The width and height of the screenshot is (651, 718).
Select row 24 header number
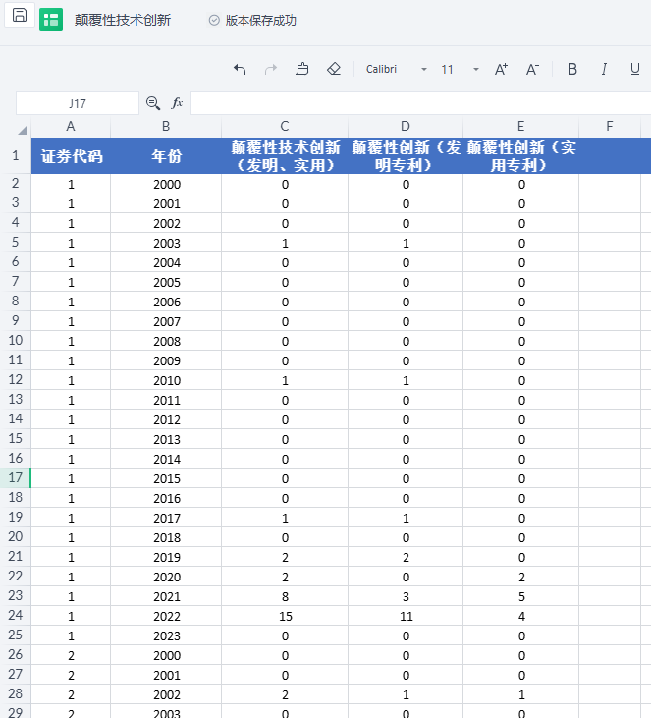16,615
